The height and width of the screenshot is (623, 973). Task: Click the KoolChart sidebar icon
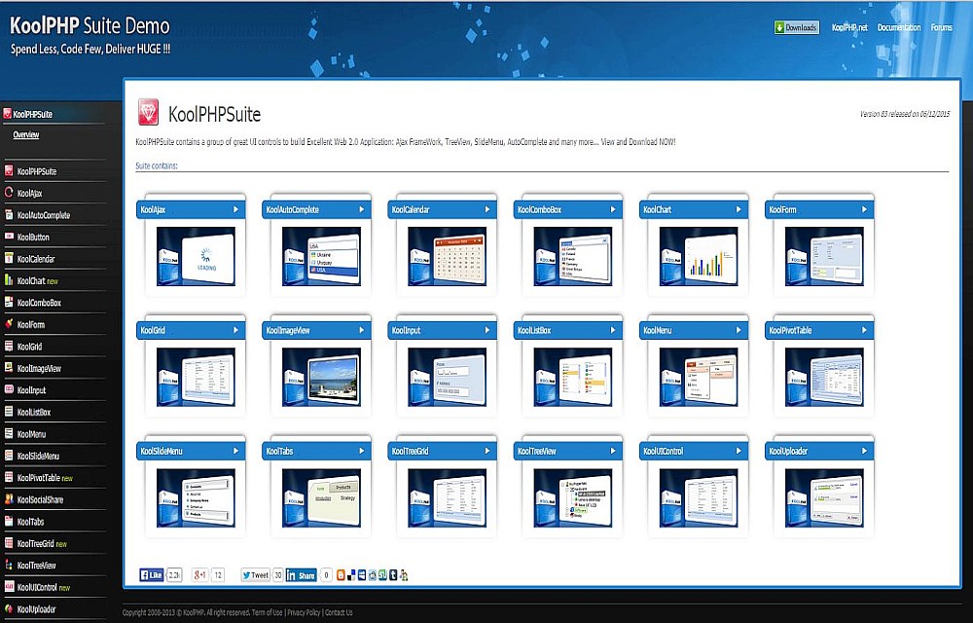[9, 280]
